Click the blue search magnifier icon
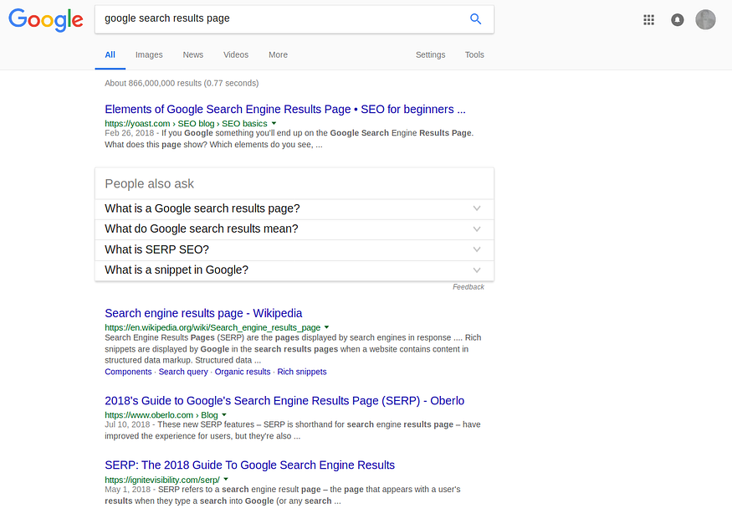 coord(475,19)
